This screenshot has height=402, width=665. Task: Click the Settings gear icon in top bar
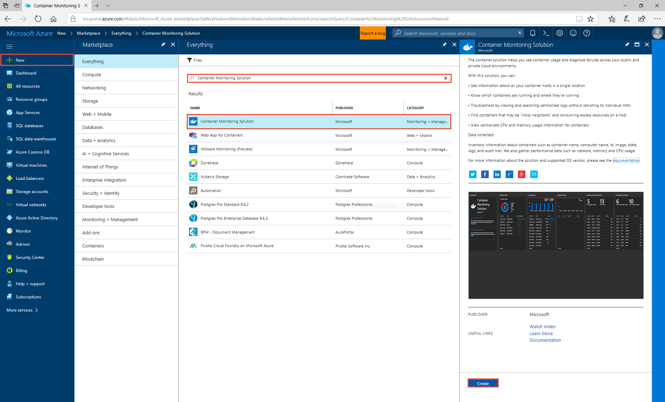560,33
